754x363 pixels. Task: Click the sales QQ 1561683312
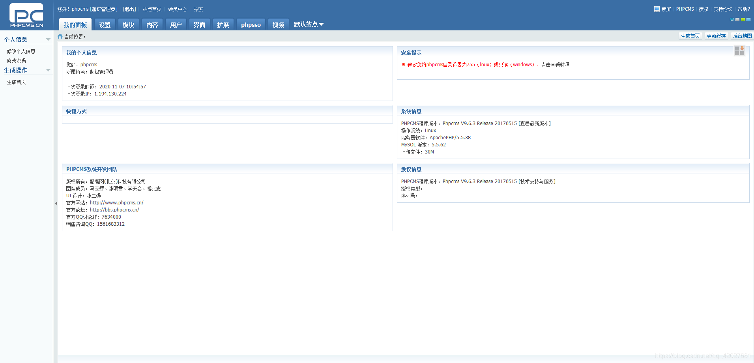point(111,224)
